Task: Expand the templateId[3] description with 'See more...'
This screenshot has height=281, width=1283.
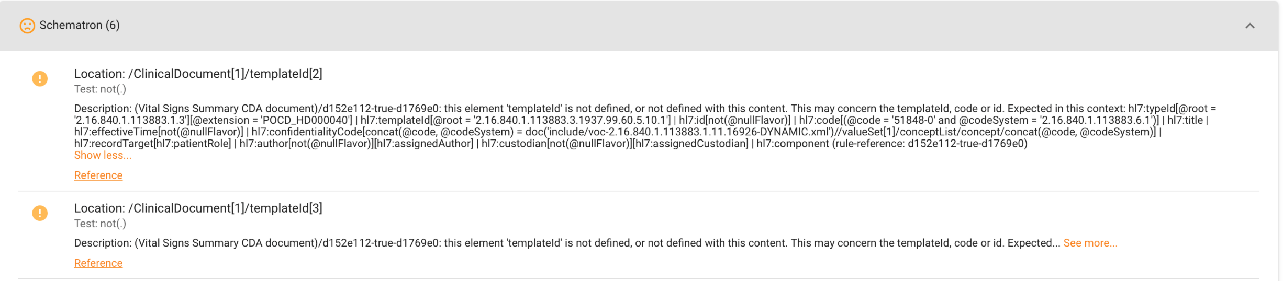Action: tap(1090, 243)
